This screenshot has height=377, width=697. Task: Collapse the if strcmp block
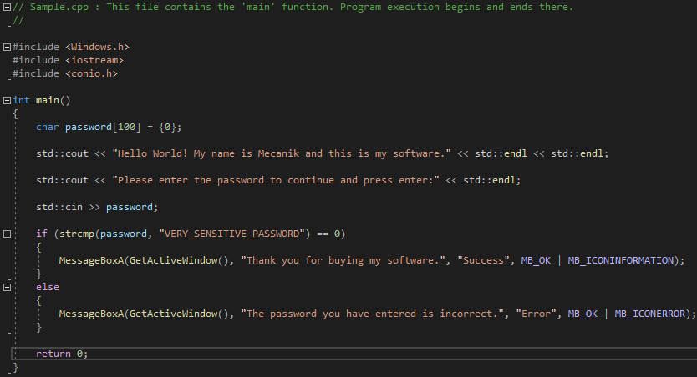click(8, 234)
